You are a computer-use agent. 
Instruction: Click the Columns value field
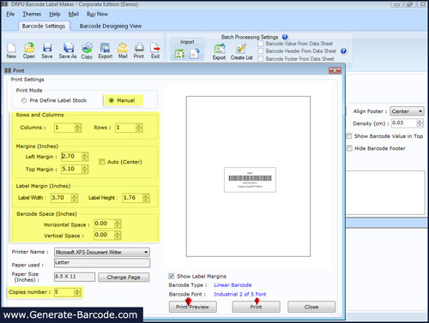pos(64,128)
